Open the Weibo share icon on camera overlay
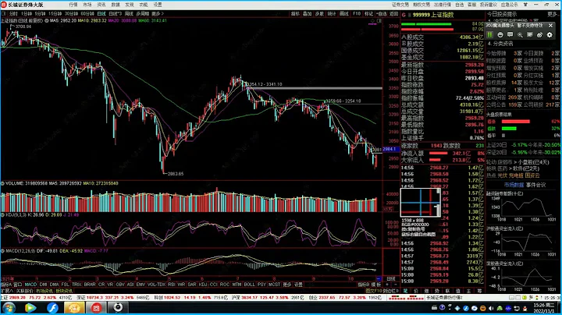 540,35
